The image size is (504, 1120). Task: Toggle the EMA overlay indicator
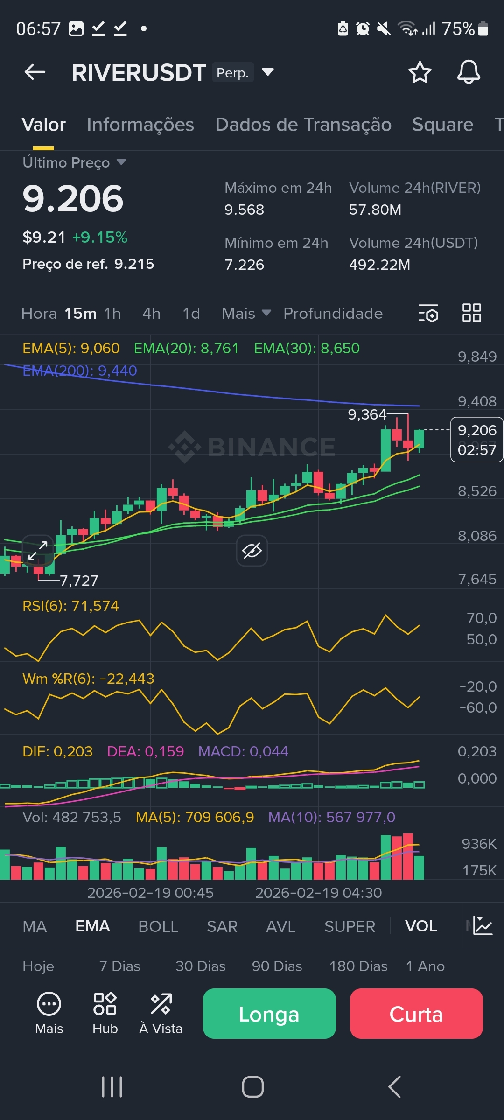pos(93,926)
